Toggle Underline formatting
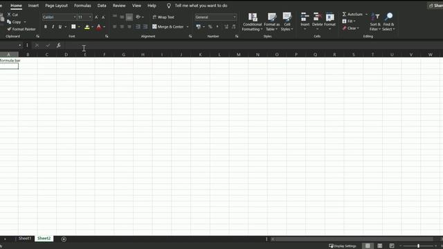 tap(60, 26)
